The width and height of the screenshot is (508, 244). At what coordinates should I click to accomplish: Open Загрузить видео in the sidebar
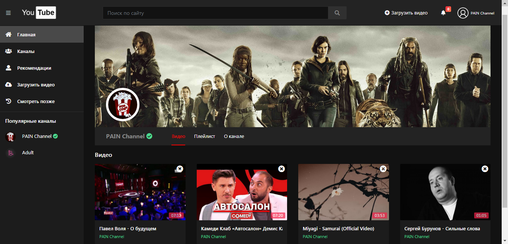(x=42, y=85)
